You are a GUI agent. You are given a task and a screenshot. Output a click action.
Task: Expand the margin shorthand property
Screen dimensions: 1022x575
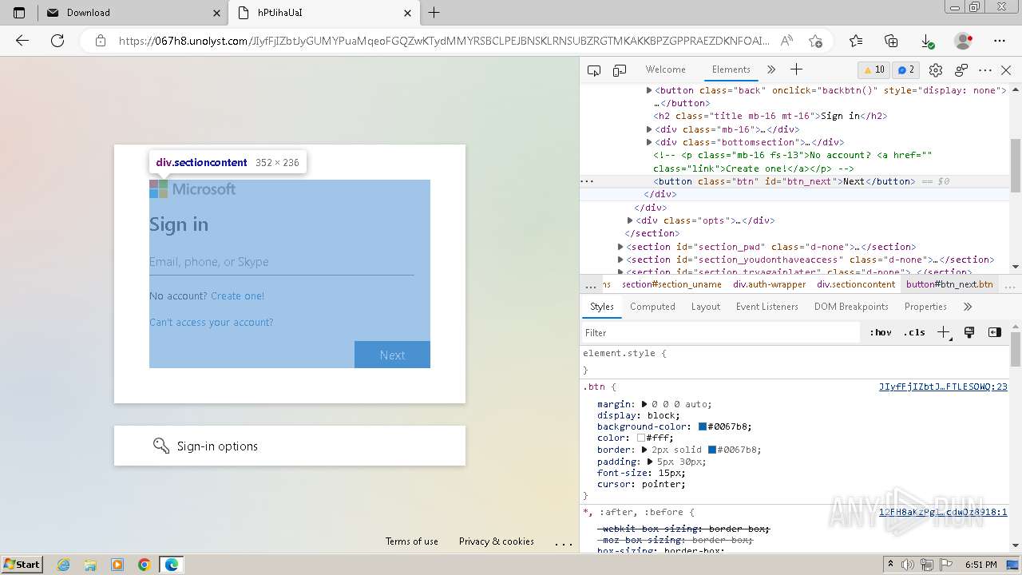click(644, 404)
